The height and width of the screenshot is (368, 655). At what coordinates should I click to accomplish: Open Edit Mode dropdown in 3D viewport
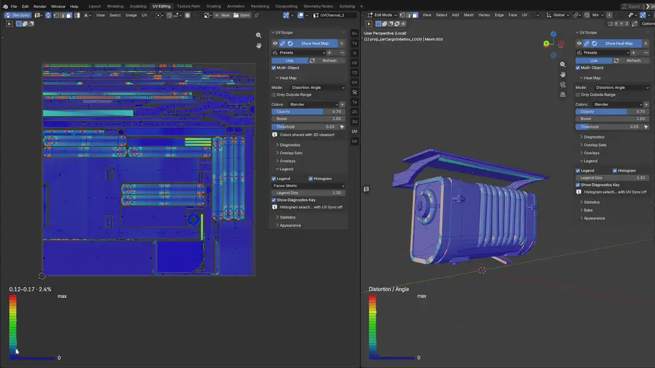[x=382, y=15]
